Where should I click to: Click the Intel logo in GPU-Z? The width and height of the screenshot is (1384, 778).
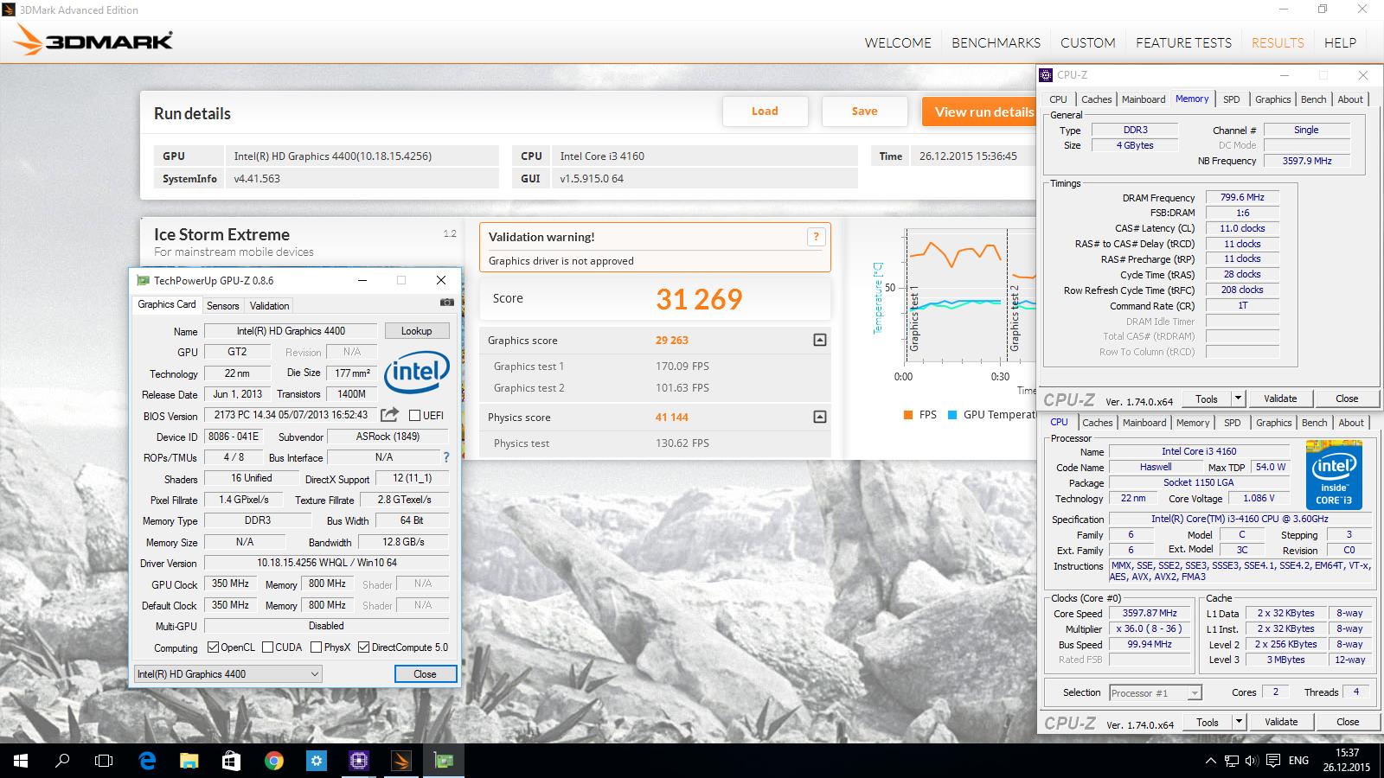click(417, 372)
